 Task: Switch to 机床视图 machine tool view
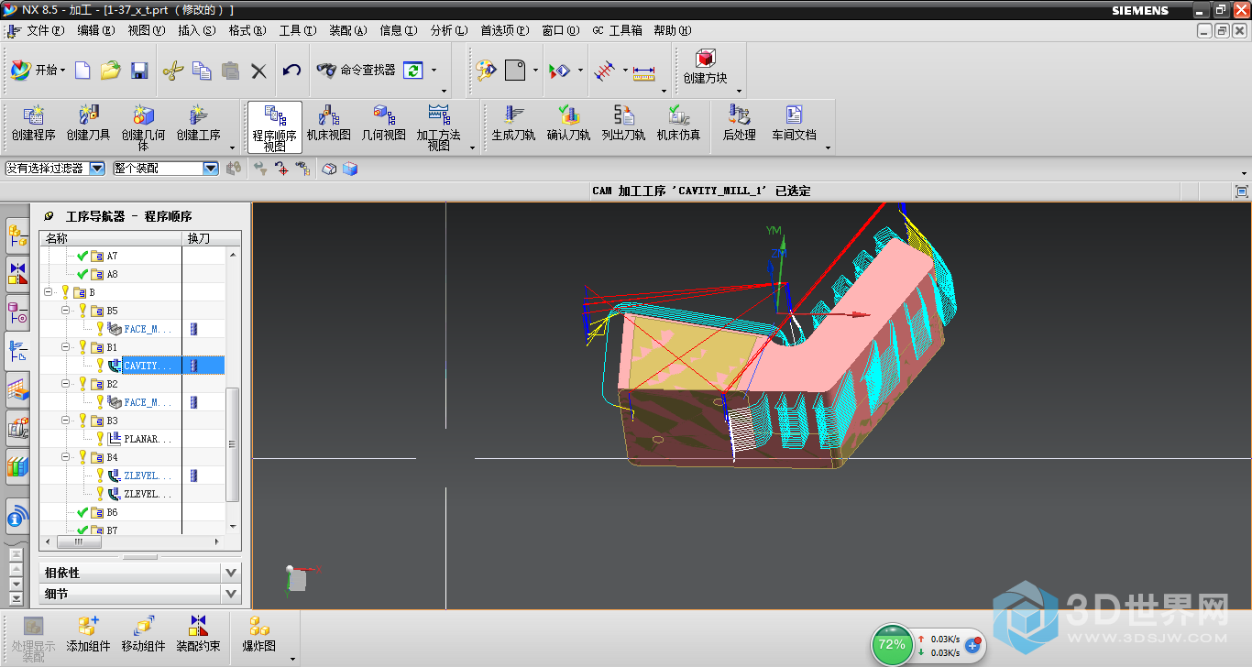pyautogui.click(x=329, y=123)
